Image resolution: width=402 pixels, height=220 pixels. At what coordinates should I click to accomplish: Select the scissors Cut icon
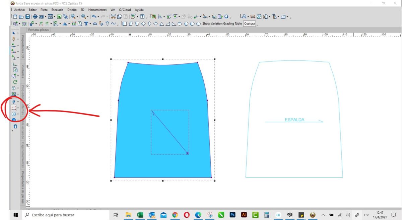113,16
